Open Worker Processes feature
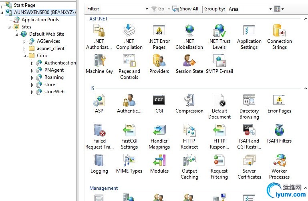Viewport: 308px width, 201px height. tap(279, 167)
